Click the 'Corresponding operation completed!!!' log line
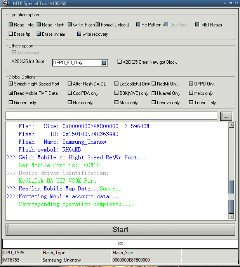The width and height of the screenshot is (240, 267). (75, 204)
